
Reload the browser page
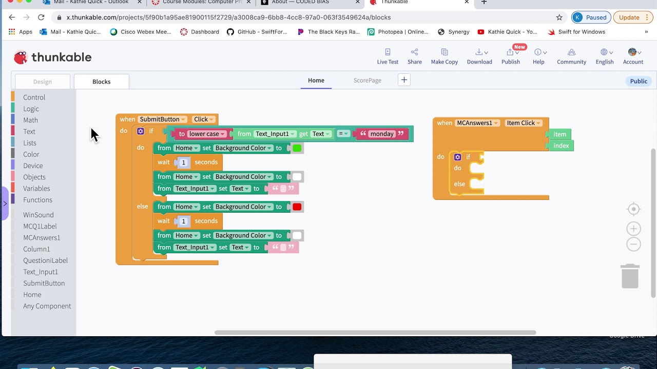click(x=41, y=17)
